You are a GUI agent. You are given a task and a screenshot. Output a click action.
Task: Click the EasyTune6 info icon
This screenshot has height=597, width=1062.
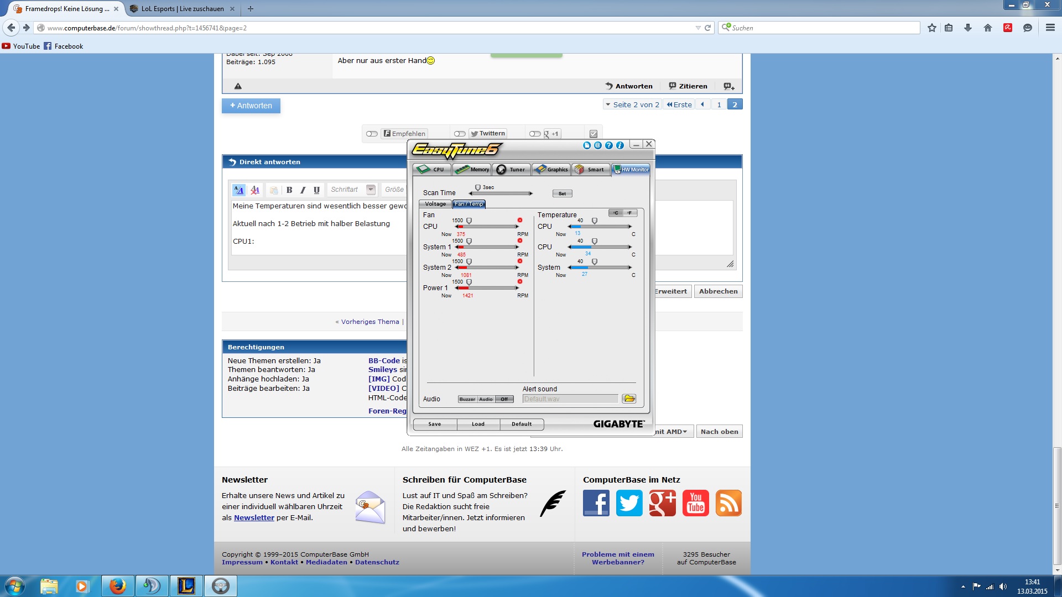[620, 145]
